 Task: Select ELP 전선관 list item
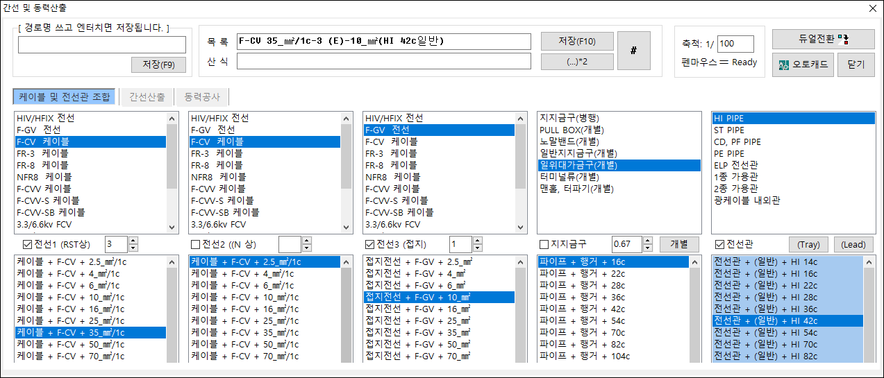pyautogui.click(x=793, y=165)
